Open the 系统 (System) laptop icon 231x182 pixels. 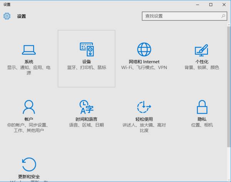tap(29, 50)
